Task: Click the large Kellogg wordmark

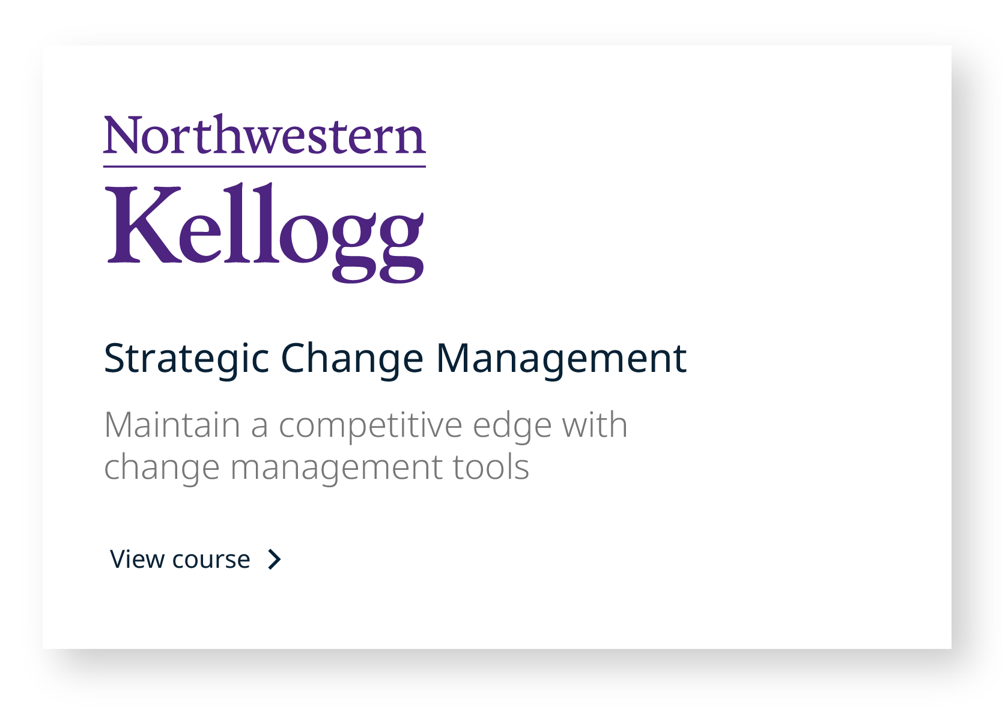Action: (x=264, y=231)
